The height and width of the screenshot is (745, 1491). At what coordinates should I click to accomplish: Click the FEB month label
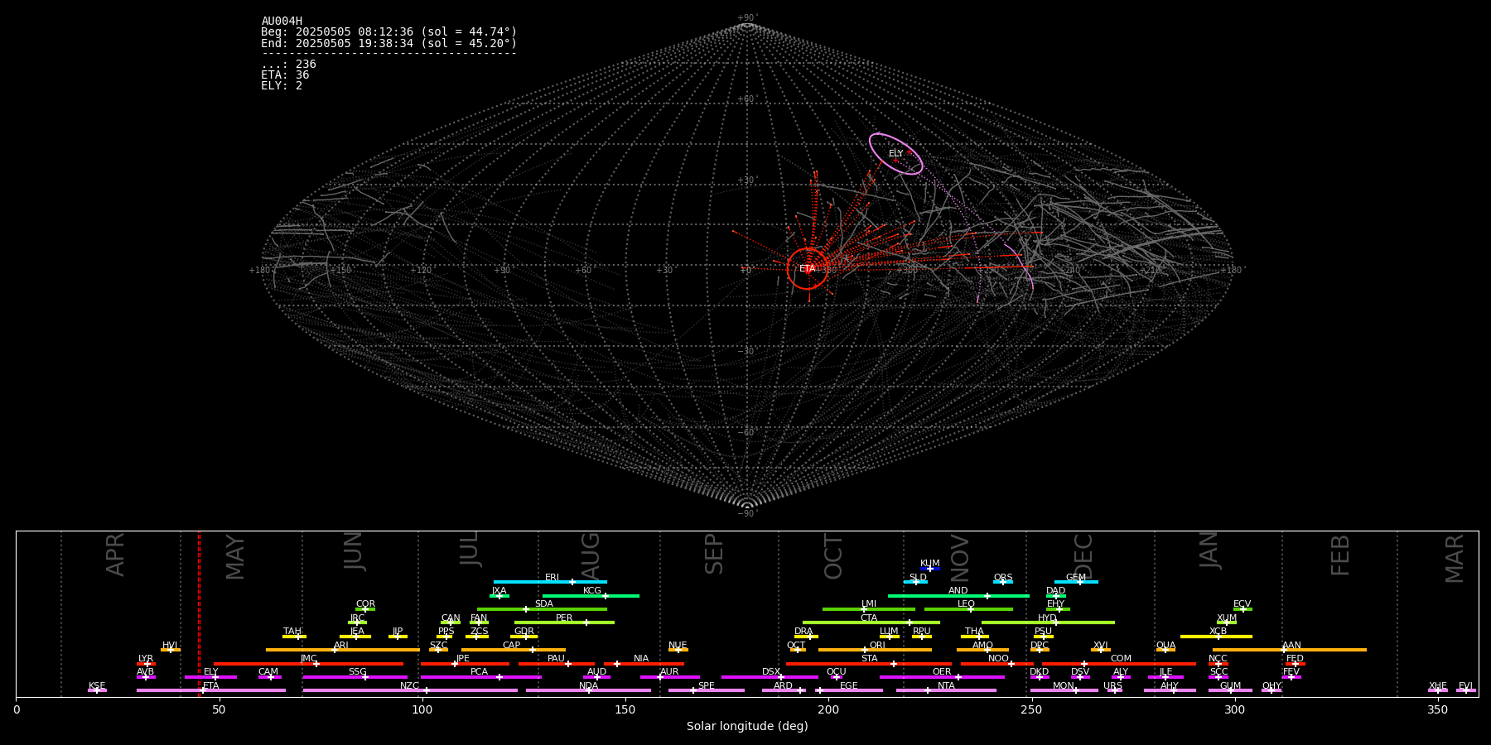pyautogui.click(x=1339, y=555)
